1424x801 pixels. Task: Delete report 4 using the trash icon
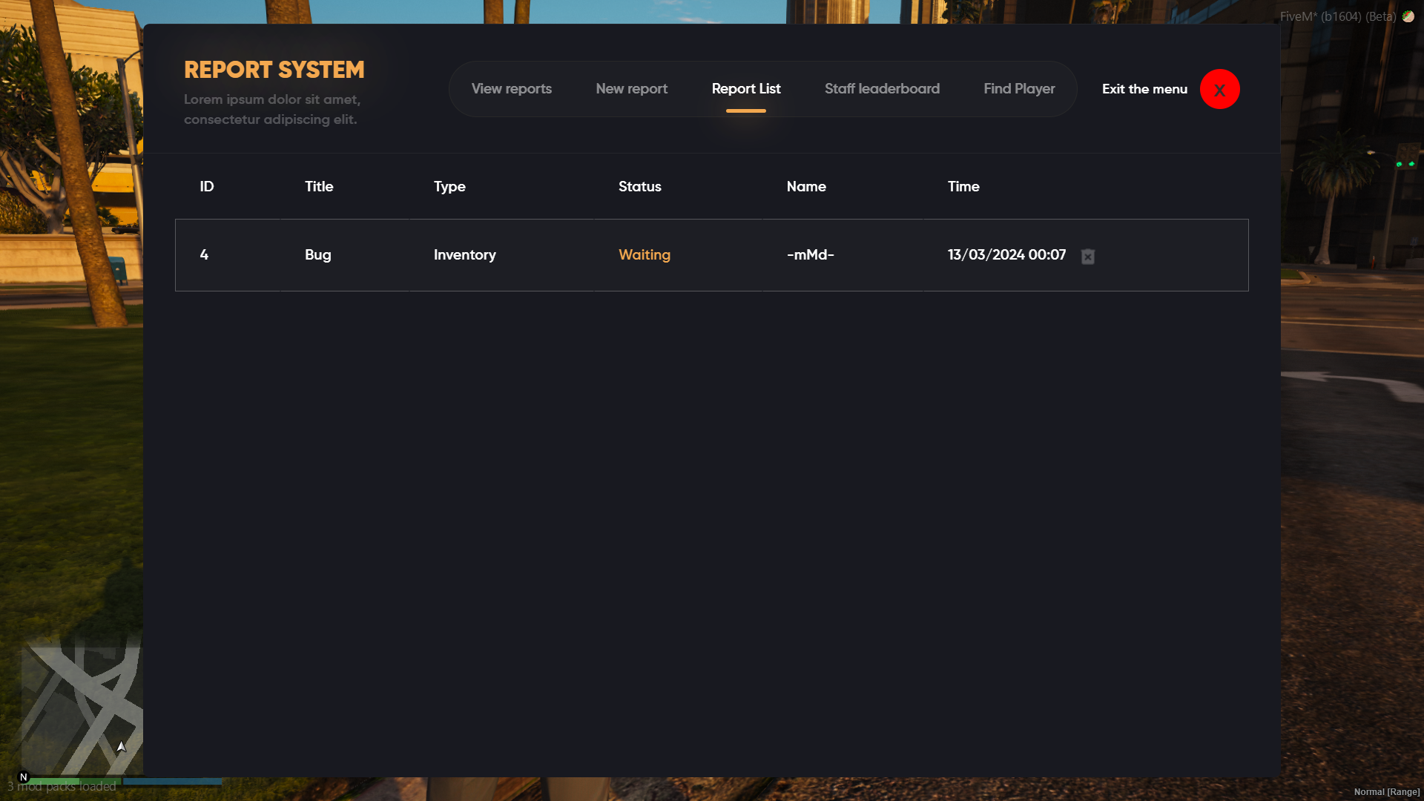[1088, 256]
